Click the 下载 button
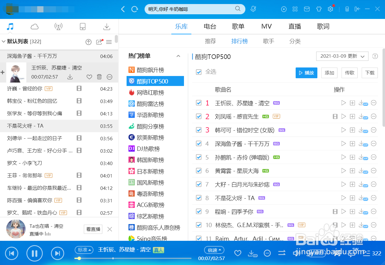385x265 pixels. (x=370, y=73)
